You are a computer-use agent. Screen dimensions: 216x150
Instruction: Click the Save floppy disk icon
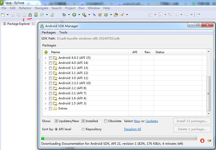(13, 15)
